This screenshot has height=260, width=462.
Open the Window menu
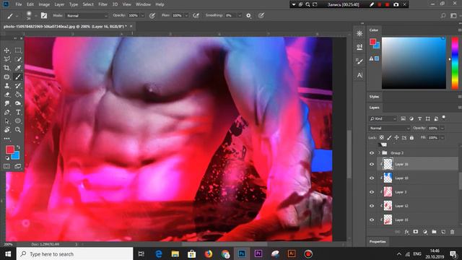[x=143, y=4]
